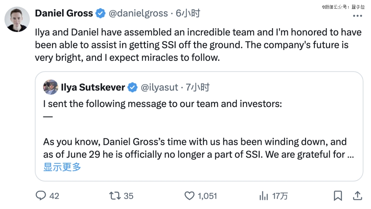Viewport: 371px width, 209px height.
Task: Click the share upload icon
Action: [357, 196]
